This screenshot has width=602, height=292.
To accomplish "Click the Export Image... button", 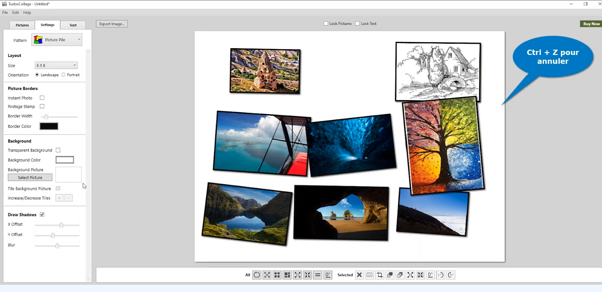I will pyautogui.click(x=112, y=24).
